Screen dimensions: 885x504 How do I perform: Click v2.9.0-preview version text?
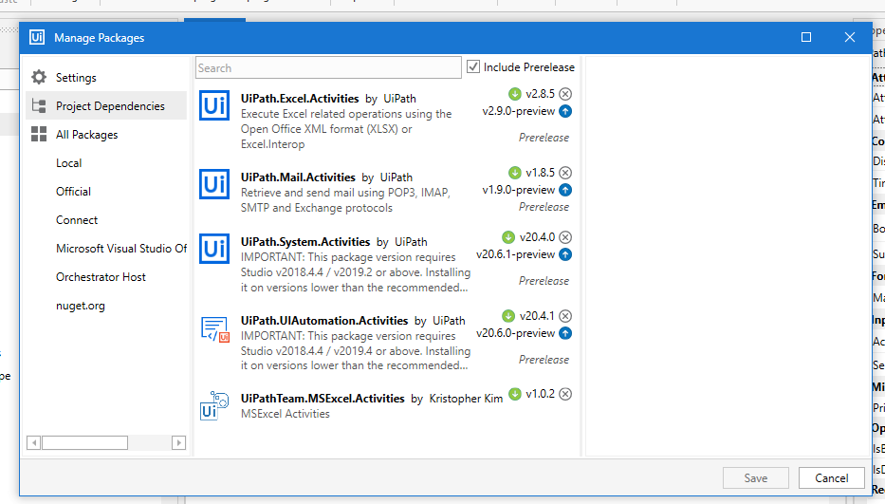coord(519,111)
